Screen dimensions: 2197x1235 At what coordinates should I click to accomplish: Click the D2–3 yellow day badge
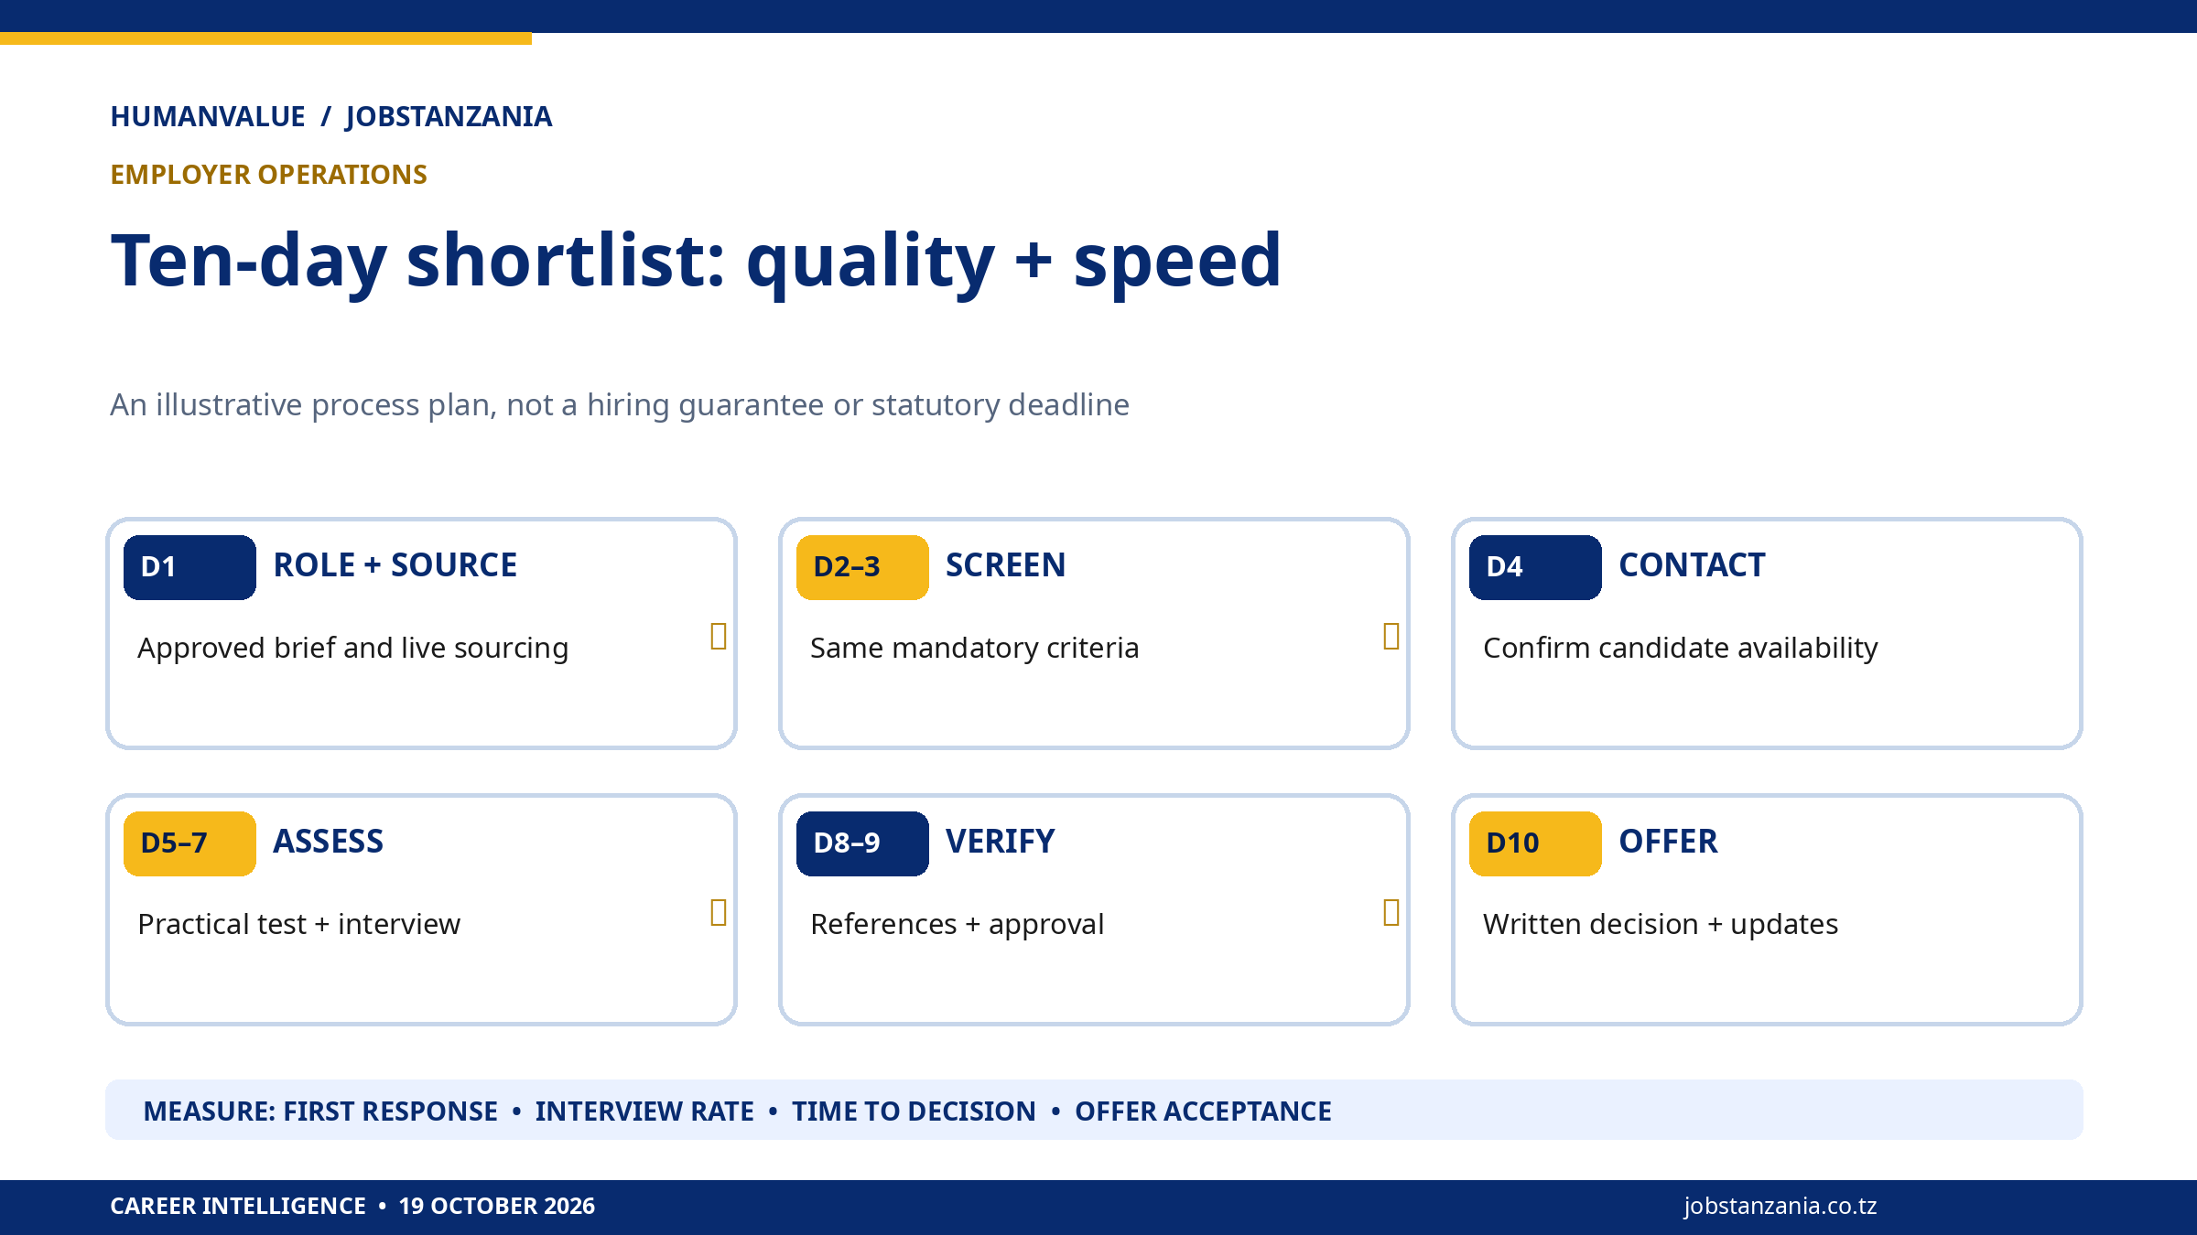pyautogui.click(x=862, y=567)
